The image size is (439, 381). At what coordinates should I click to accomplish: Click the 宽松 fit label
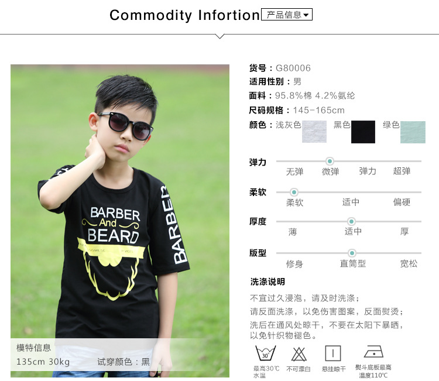click(409, 263)
